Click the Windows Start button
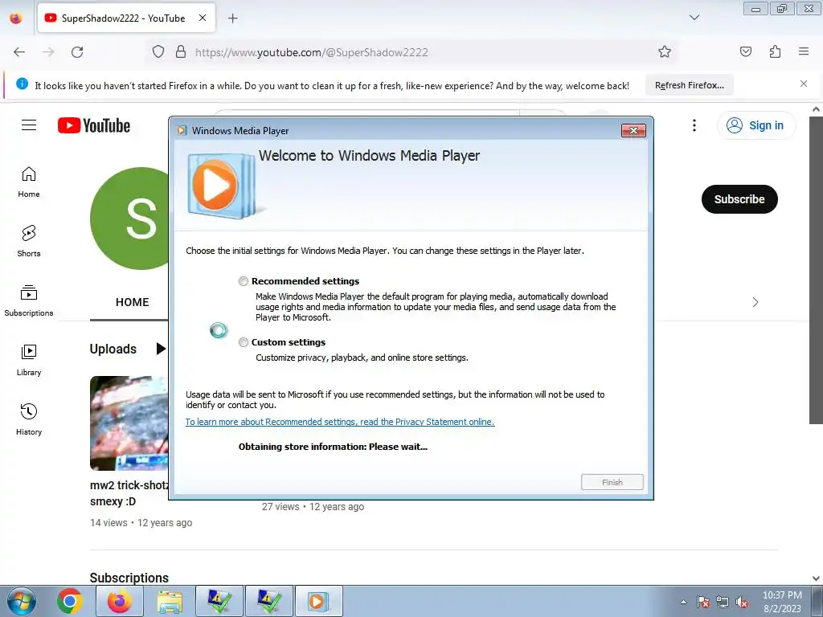This screenshot has width=823, height=617. [21, 601]
